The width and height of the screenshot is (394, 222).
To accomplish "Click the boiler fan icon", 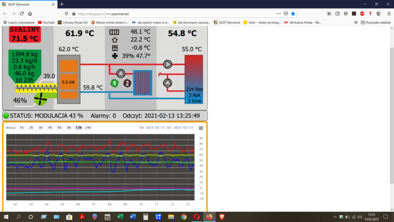I will pos(40,99).
